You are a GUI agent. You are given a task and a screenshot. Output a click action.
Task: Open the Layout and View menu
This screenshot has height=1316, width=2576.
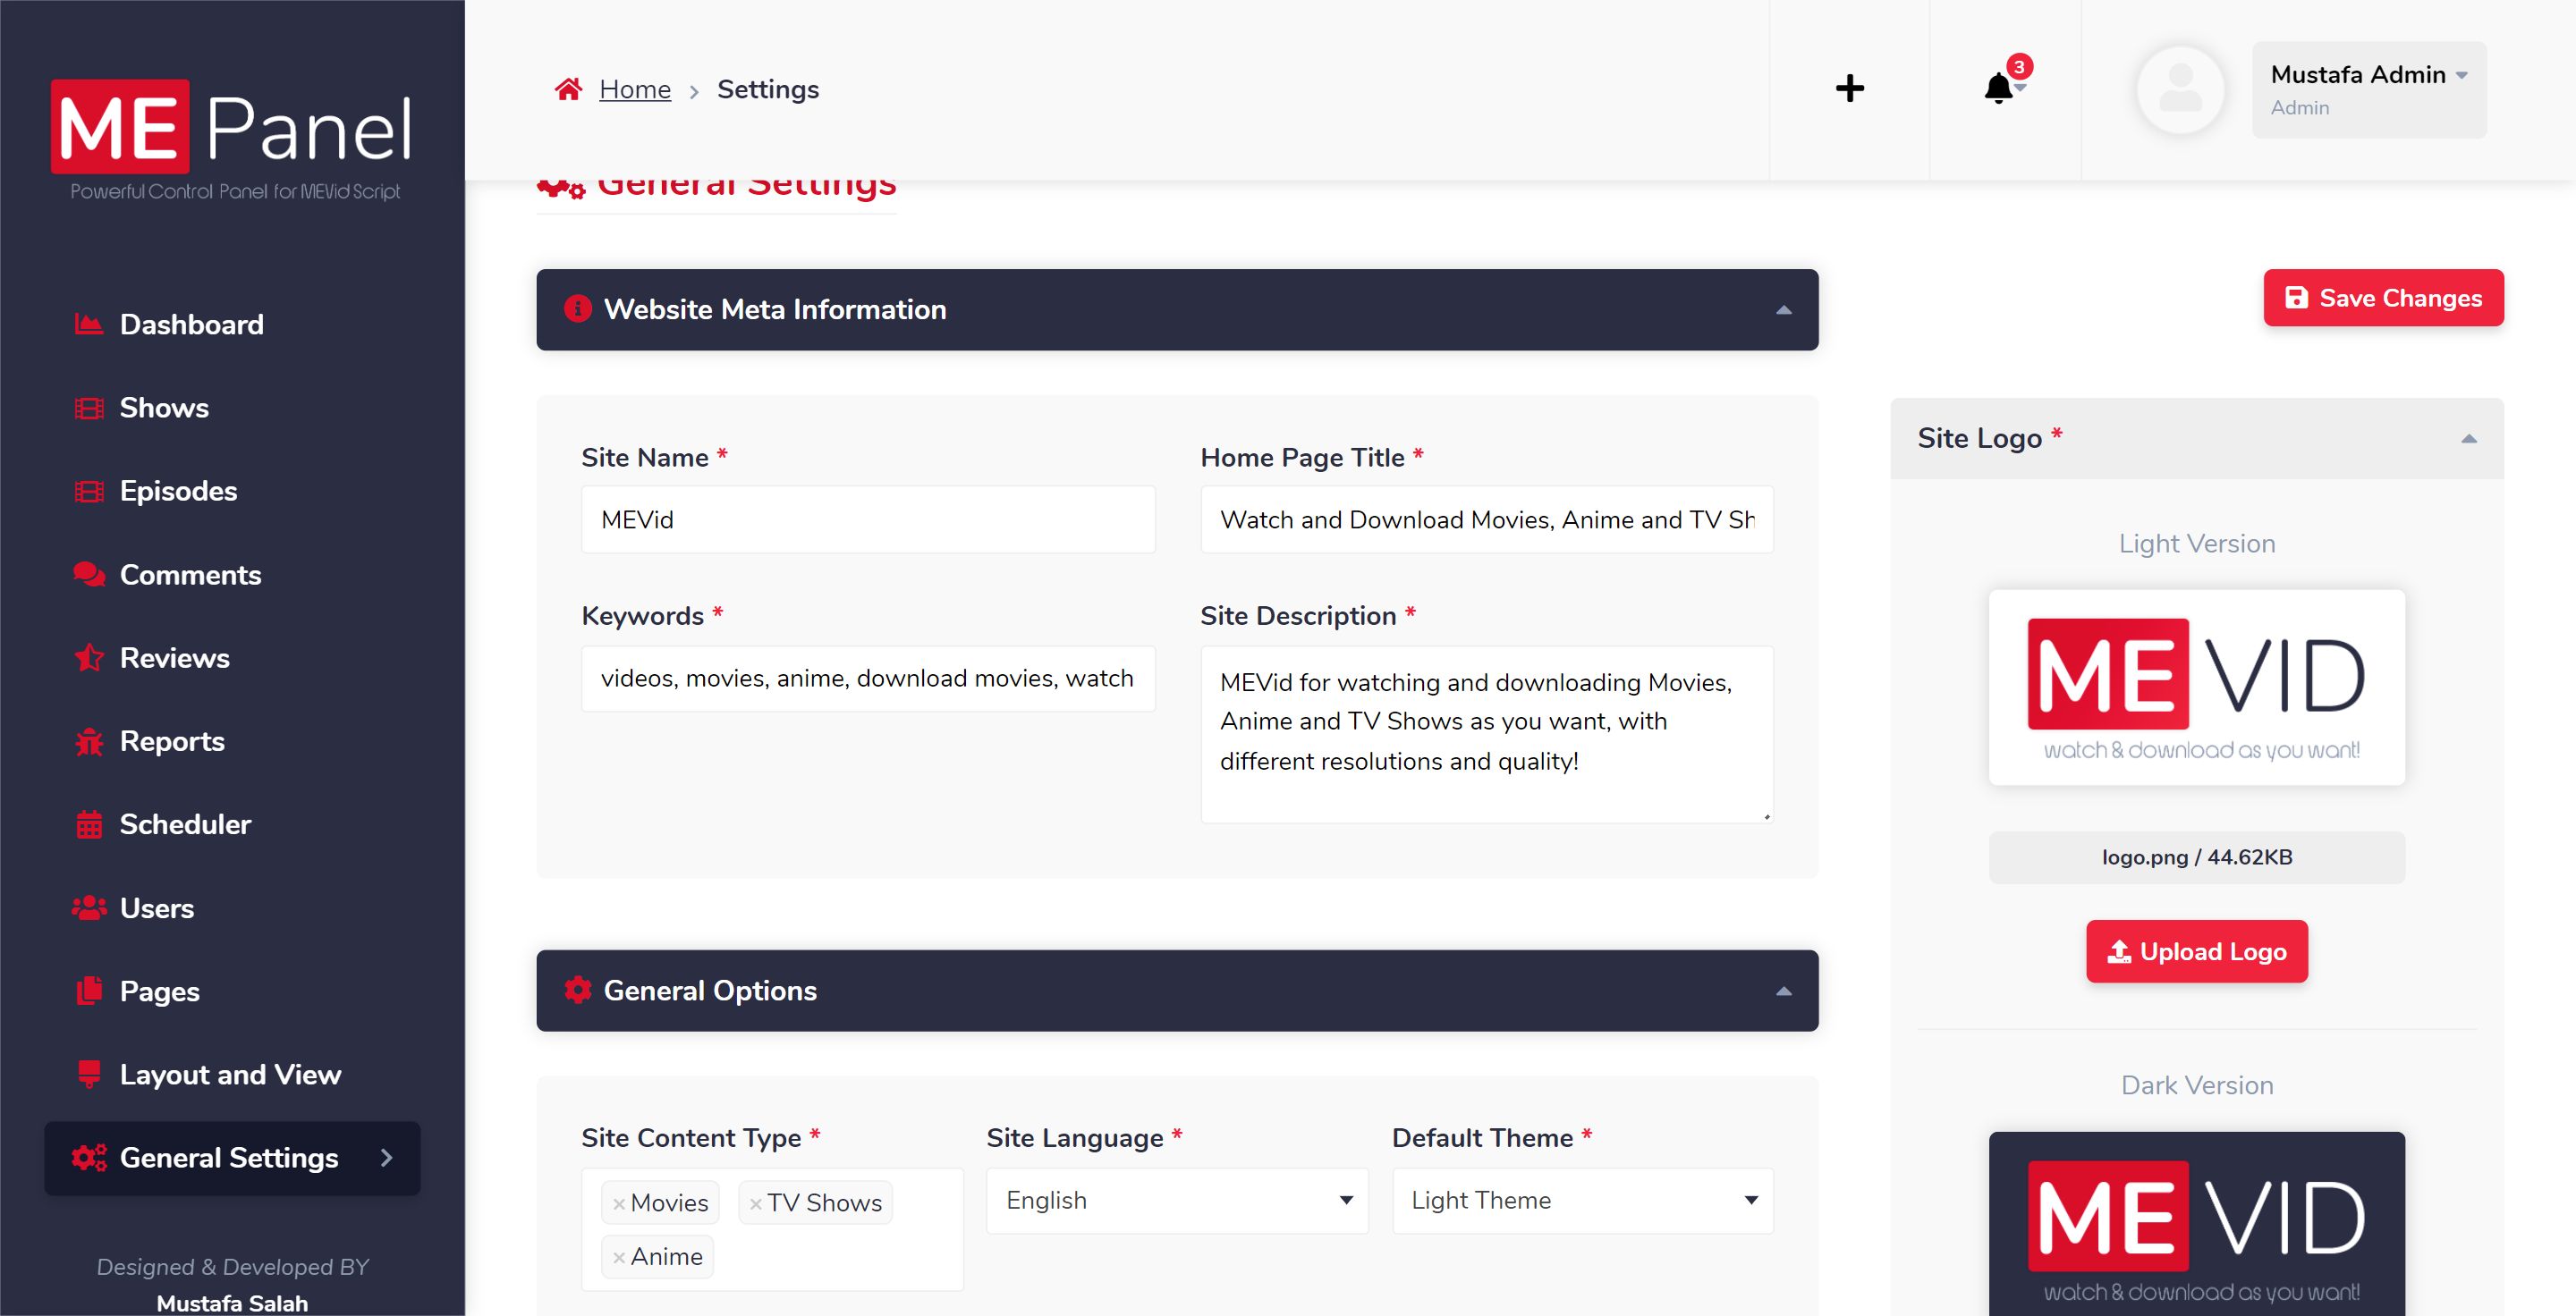pos(230,1075)
